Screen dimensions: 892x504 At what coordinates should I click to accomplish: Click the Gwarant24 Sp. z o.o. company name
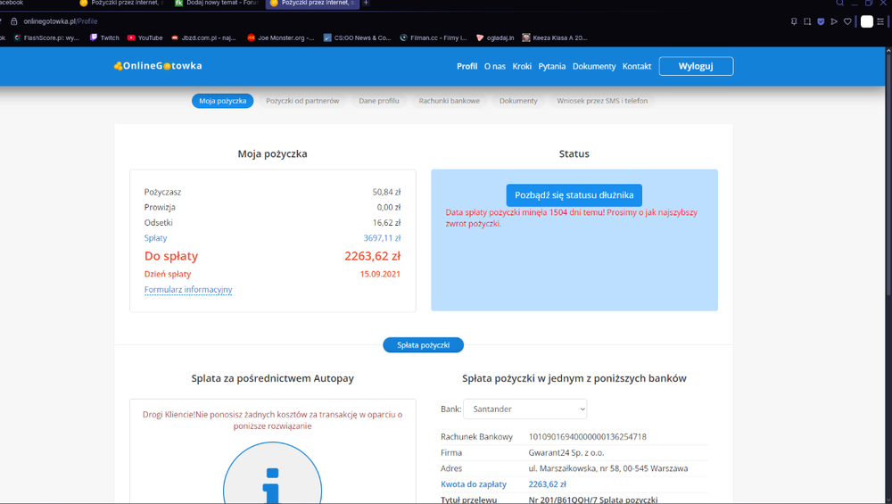(566, 453)
